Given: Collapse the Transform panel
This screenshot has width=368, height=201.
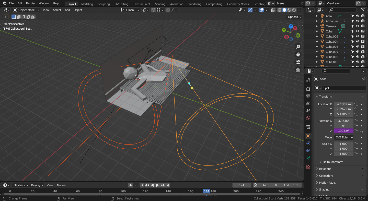Looking at the screenshot, I should coord(340,97).
